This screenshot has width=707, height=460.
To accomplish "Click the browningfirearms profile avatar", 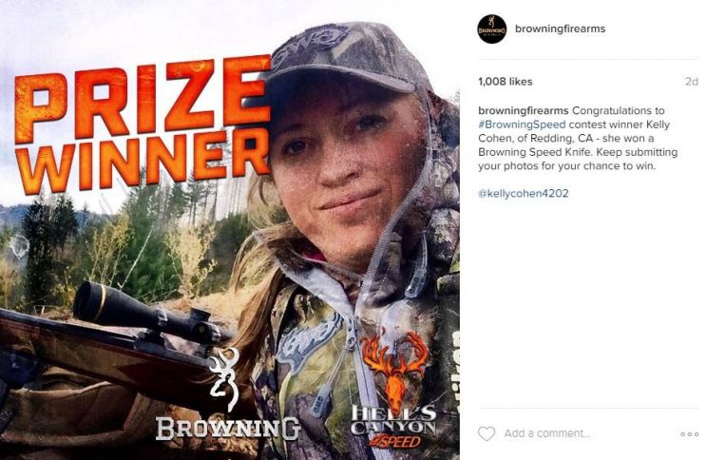I will point(492,29).
